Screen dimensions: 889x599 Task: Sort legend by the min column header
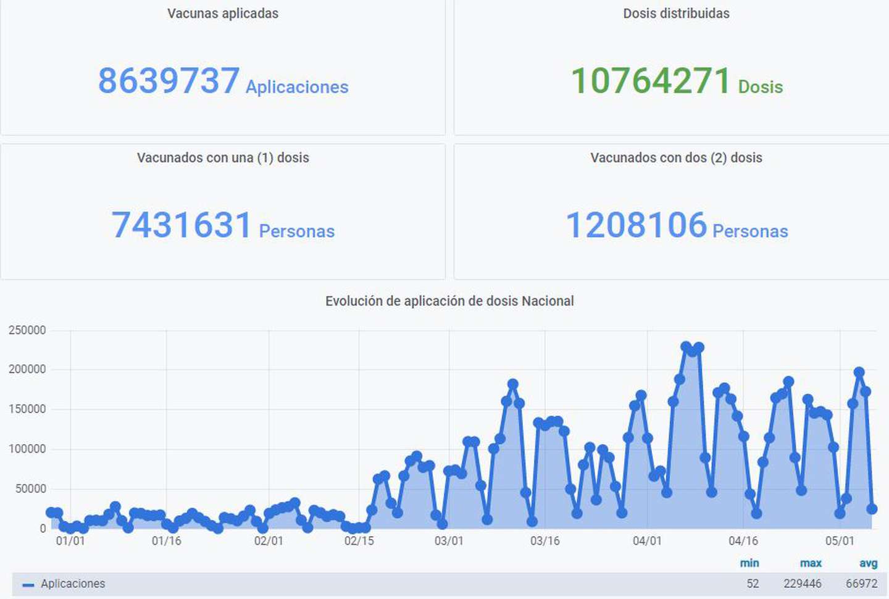point(749,563)
